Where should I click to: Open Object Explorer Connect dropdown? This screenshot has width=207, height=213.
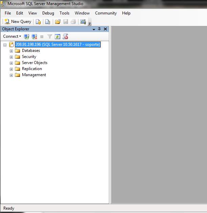(12, 36)
